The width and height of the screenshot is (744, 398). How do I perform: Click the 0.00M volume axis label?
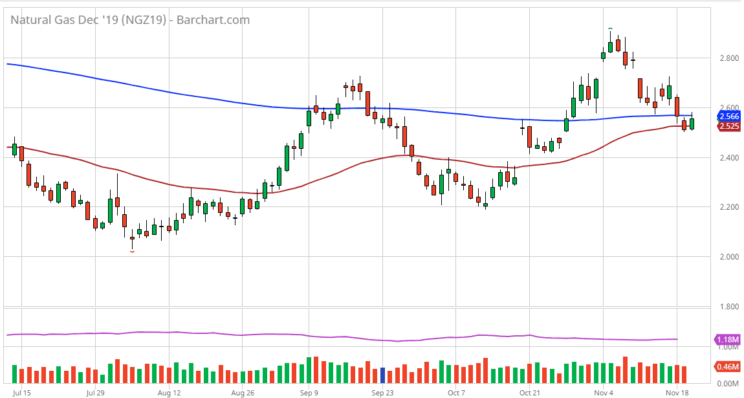[x=728, y=384]
